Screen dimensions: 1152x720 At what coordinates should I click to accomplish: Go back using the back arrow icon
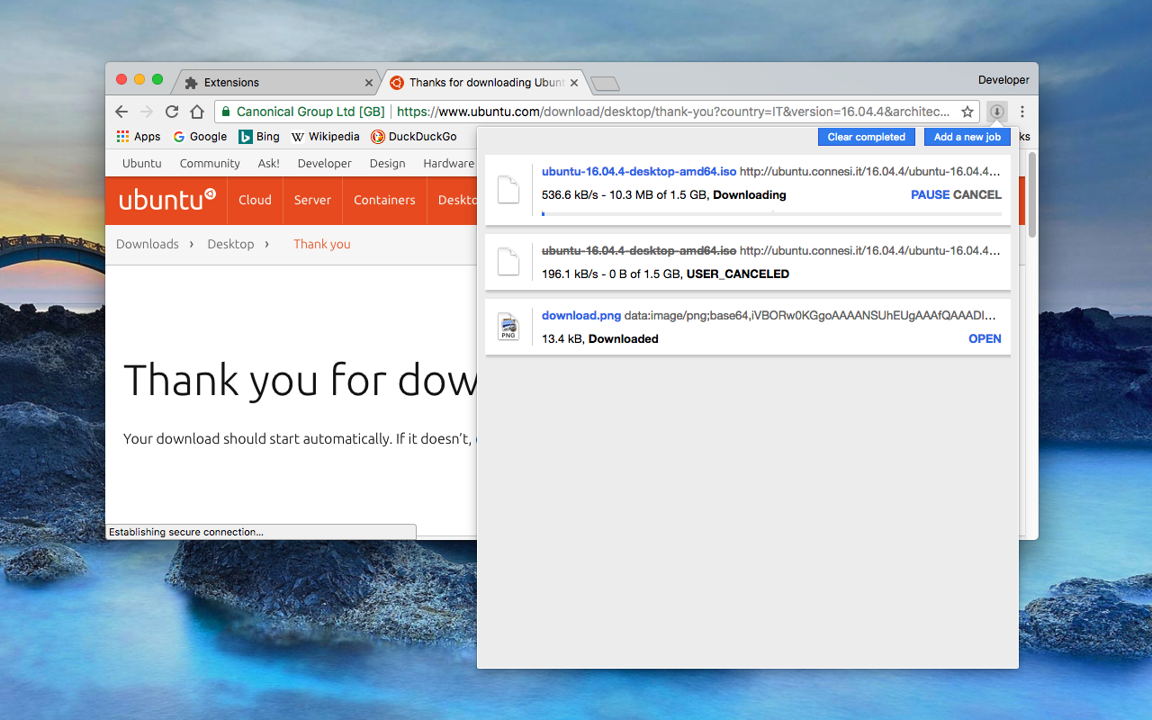[x=121, y=112]
